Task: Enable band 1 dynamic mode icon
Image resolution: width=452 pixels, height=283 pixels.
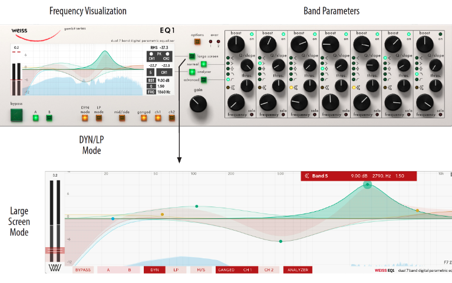Action: coord(228,88)
